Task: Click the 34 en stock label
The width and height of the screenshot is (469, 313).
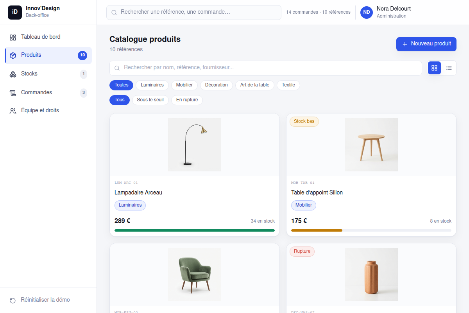Action: coord(263,221)
